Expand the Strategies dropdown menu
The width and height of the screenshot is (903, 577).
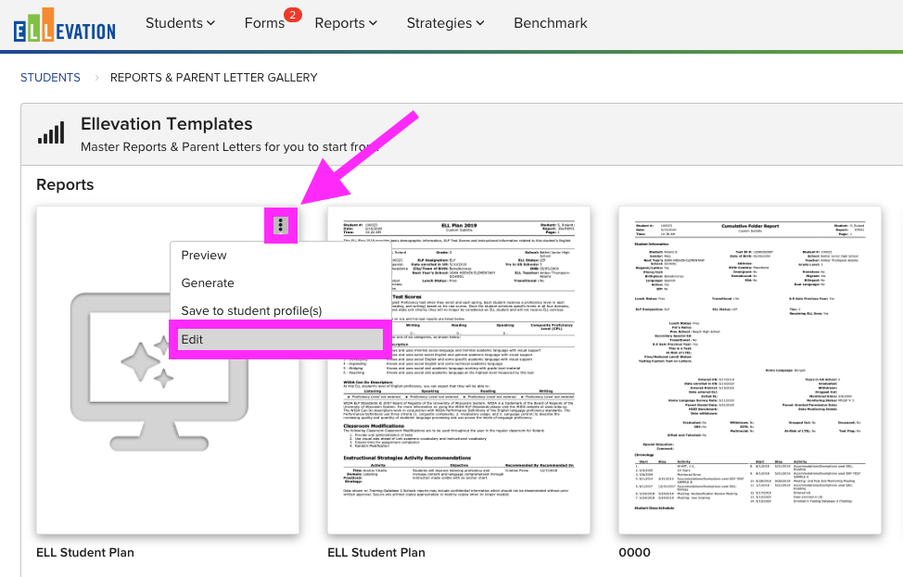click(x=445, y=23)
